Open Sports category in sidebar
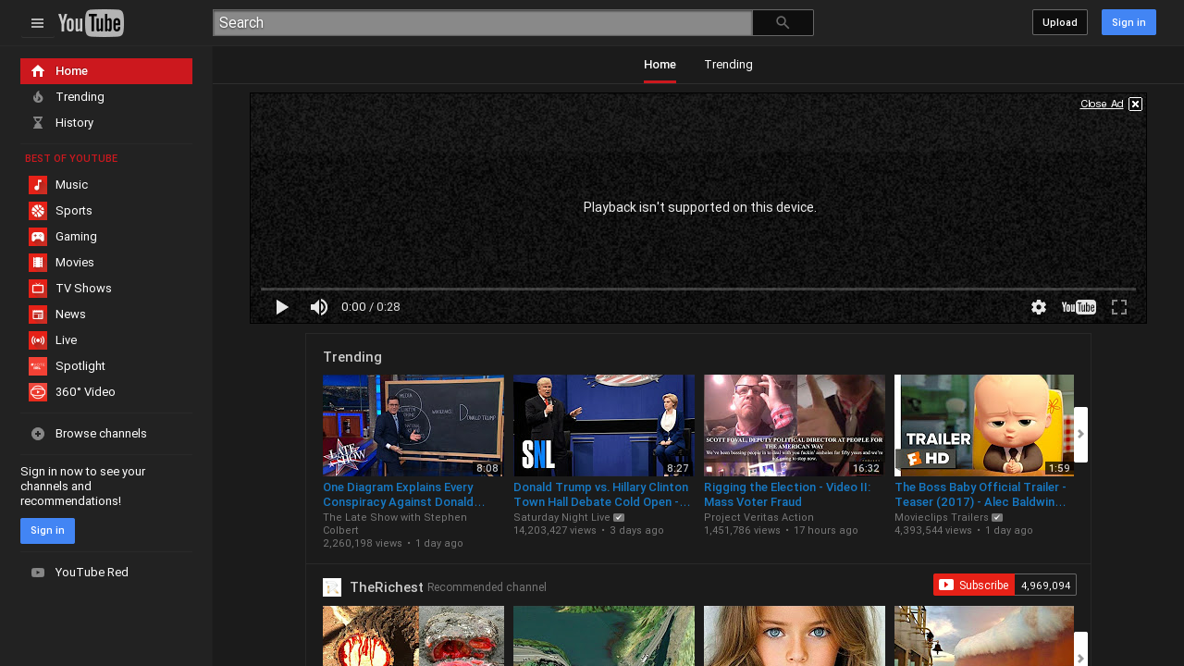The image size is (1184, 666). tap(106, 211)
